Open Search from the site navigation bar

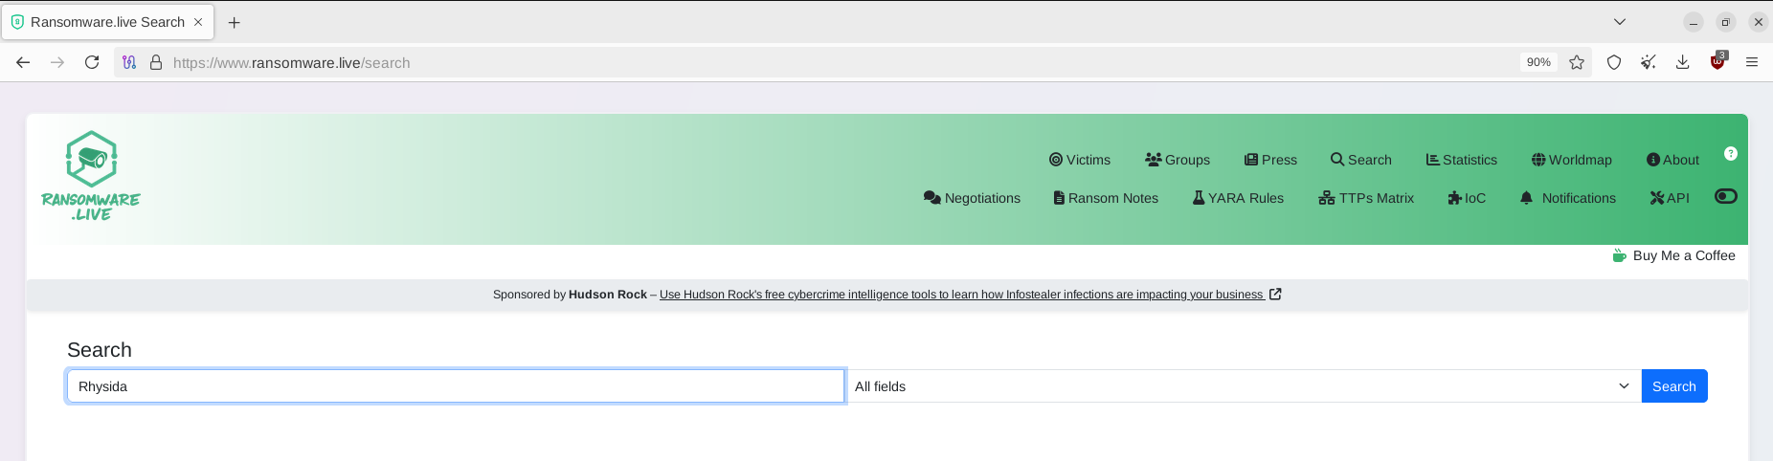click(x=1360, y=160)
